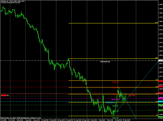Screen dimensions: 163x121
Task: Click the '6 Aug 12:00' time axis label
Action: [36, 120]
